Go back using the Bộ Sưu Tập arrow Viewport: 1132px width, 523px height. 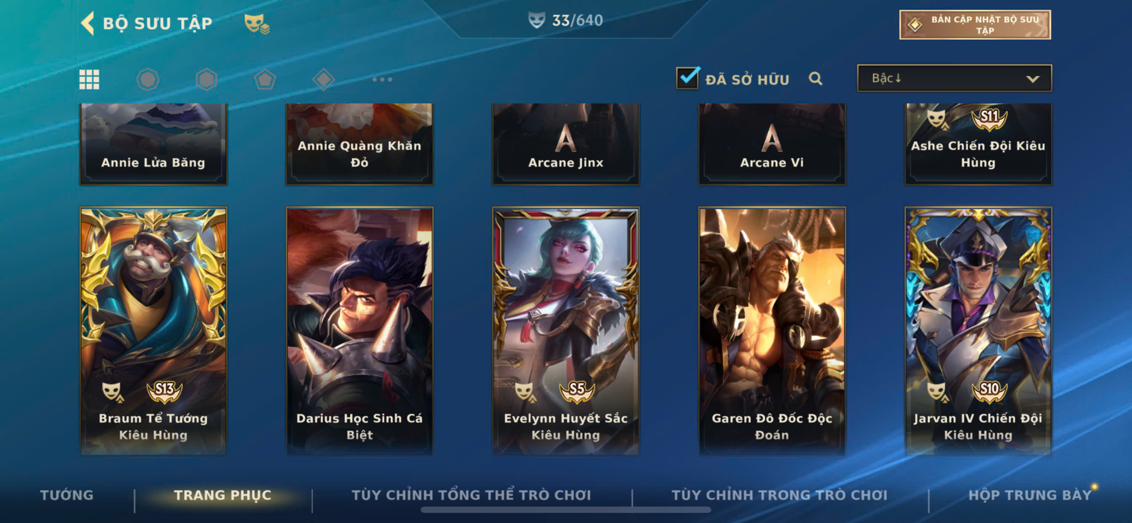(88, 23)
